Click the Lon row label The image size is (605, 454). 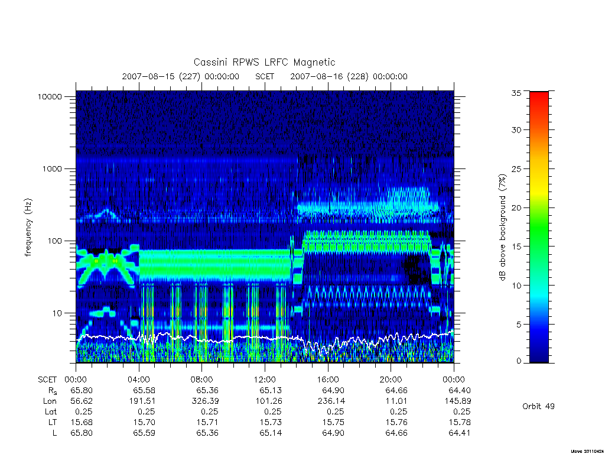(50, 401)
